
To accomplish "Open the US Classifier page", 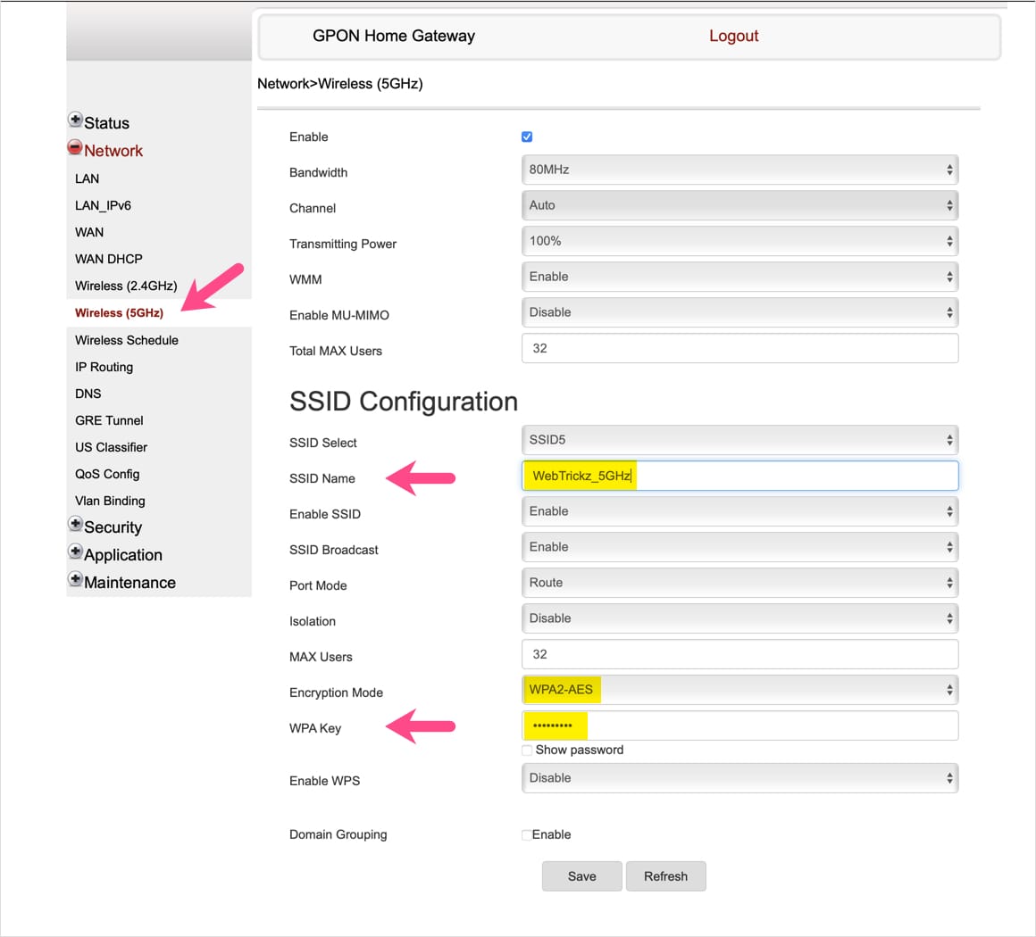I will pos(111,447).
